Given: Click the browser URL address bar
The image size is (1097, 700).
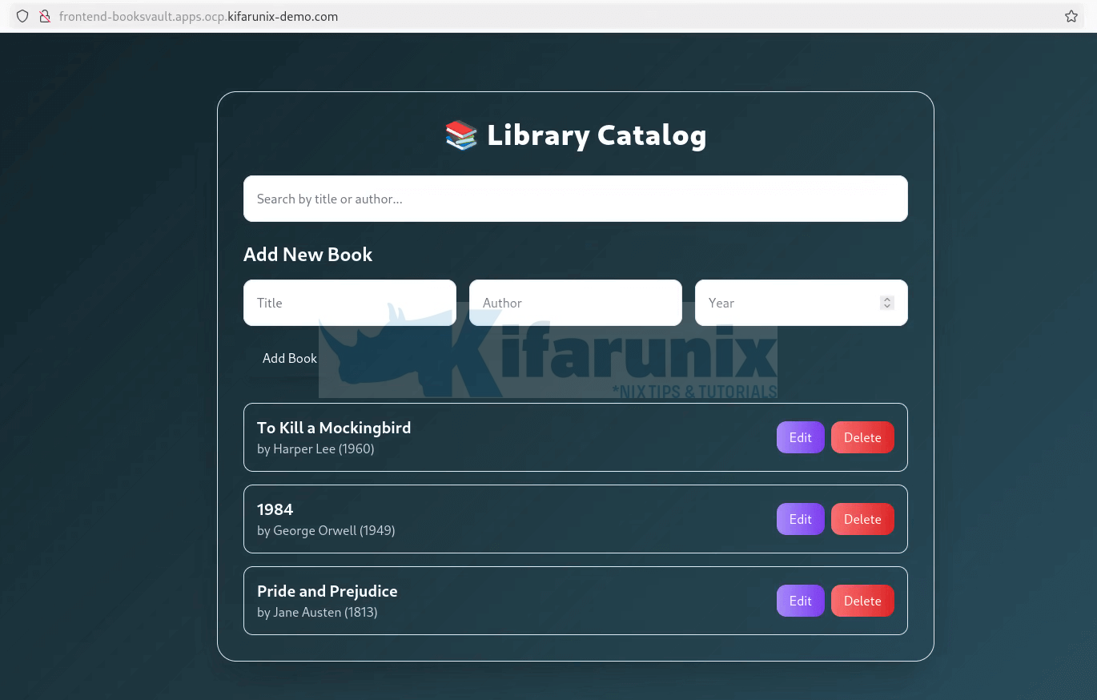Looking at the screenshot, I should [x=561, y=16].
